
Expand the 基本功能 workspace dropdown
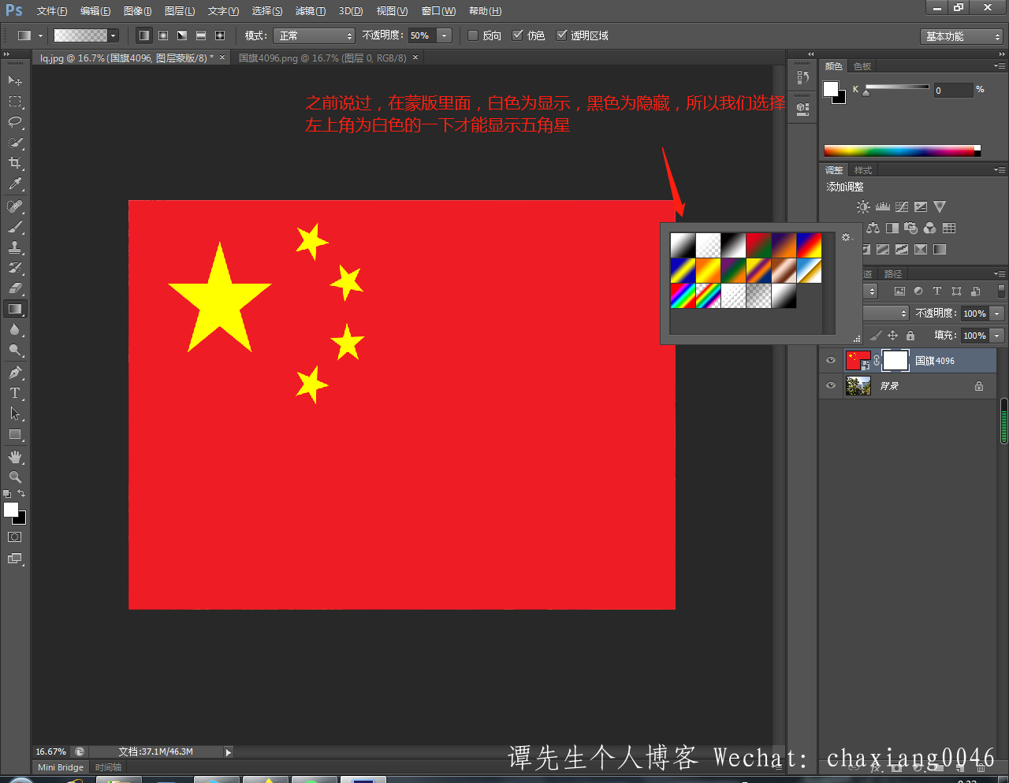pos(962,37)
